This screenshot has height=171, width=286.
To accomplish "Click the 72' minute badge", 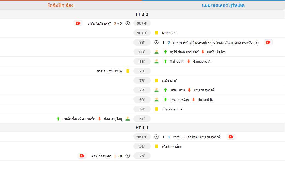I will coord(142,90).
